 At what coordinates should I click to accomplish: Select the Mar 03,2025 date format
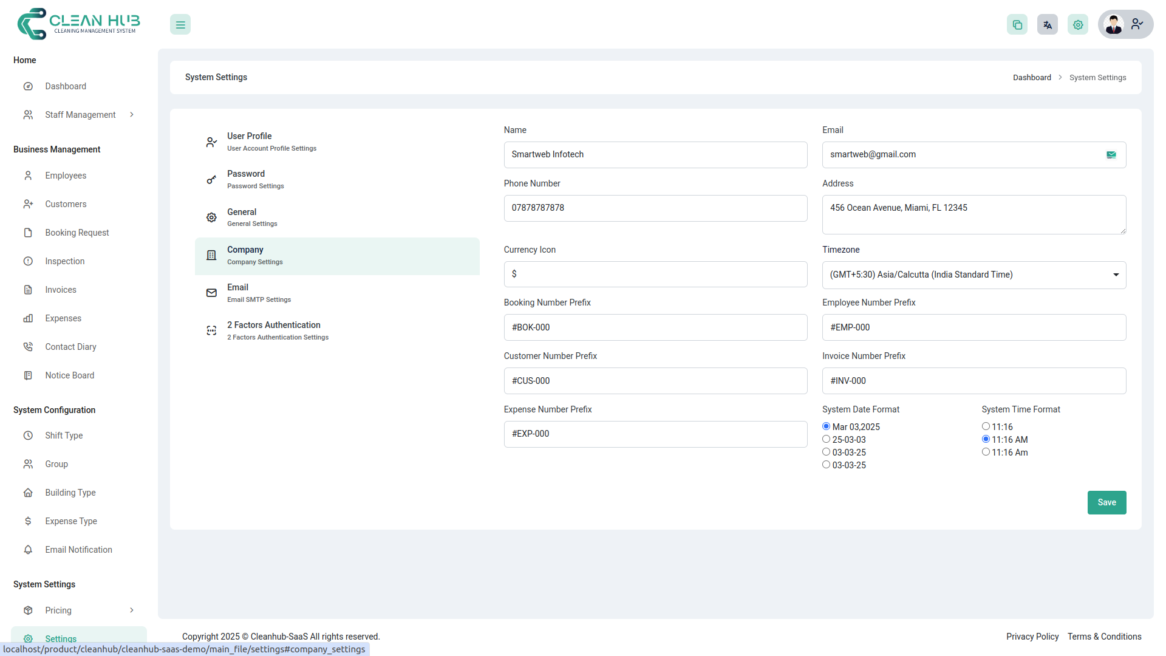pyautogui.click(x=826, y=426)
